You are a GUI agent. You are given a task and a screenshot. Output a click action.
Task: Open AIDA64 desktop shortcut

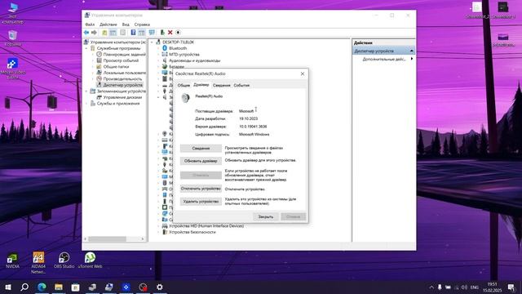[38, 263]
